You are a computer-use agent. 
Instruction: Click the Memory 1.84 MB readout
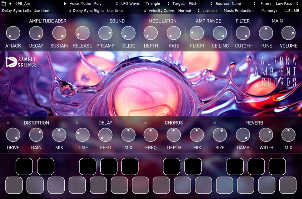tap(292, 11)
